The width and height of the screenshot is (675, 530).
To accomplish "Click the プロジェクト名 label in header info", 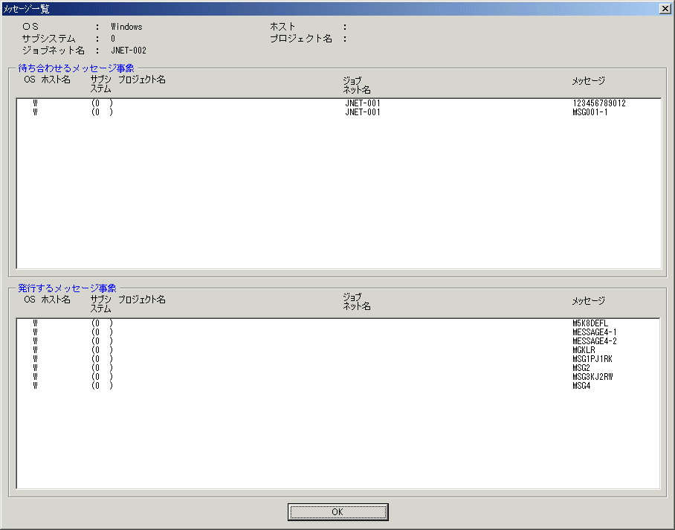I will [x=301, y=39].
